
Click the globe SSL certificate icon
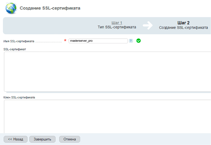click(11, 8)
